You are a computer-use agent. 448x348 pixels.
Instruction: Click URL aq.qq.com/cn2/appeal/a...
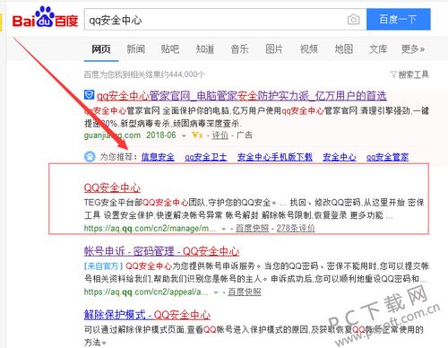point(146,291)
